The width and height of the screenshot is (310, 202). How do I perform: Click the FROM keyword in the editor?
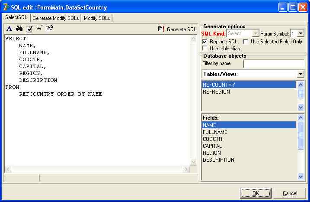[x=12, y=87]
